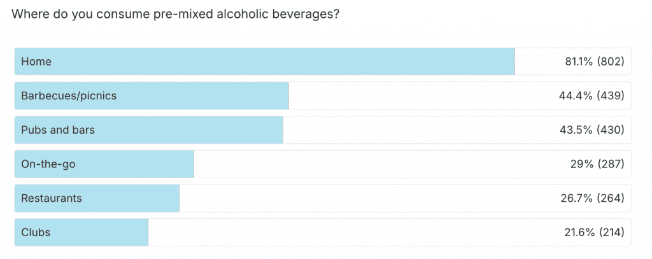Viewport: 652px width, 259px height.
Task: Select the 43.5% (430) result text
Action: tap(591, 130)
